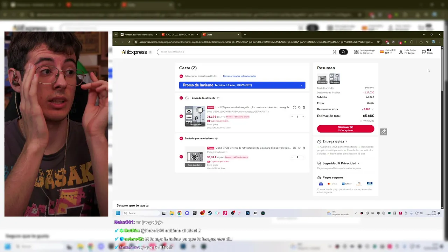
Task: Find similar items for Luz LED product
Action: click(294, 107)
